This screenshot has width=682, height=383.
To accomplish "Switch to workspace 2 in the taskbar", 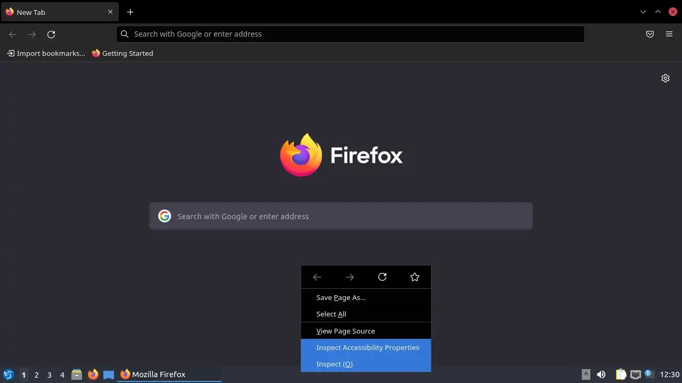I will coord(36,375).
